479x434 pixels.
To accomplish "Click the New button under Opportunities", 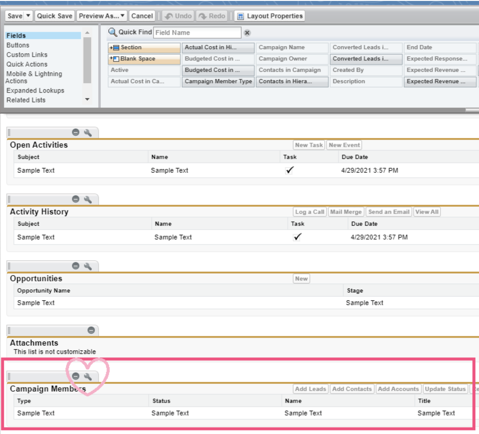I will 301,279.
